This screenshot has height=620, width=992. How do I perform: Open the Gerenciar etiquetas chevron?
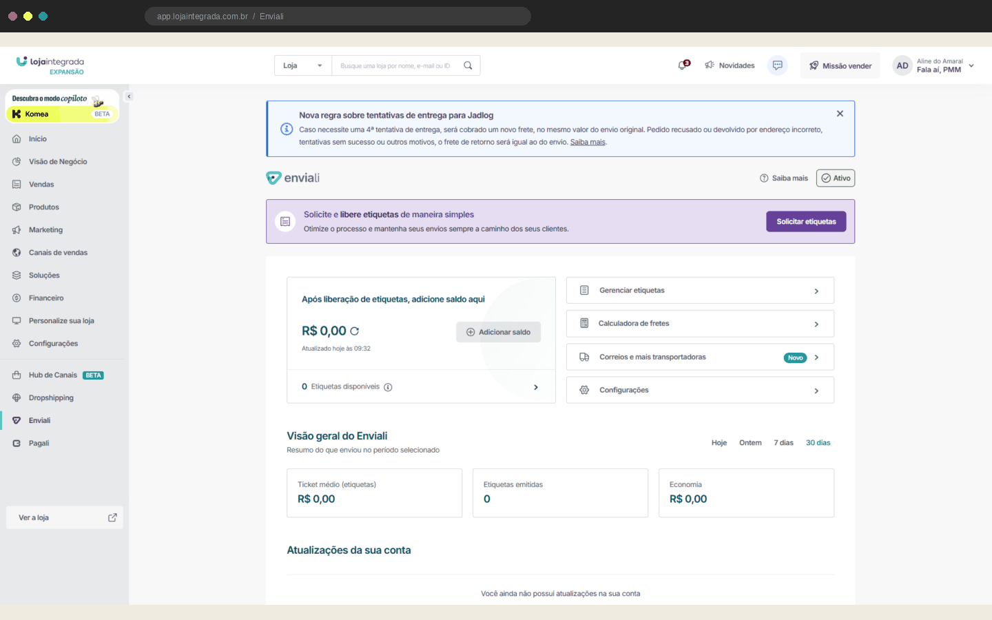tap(816, 291)
